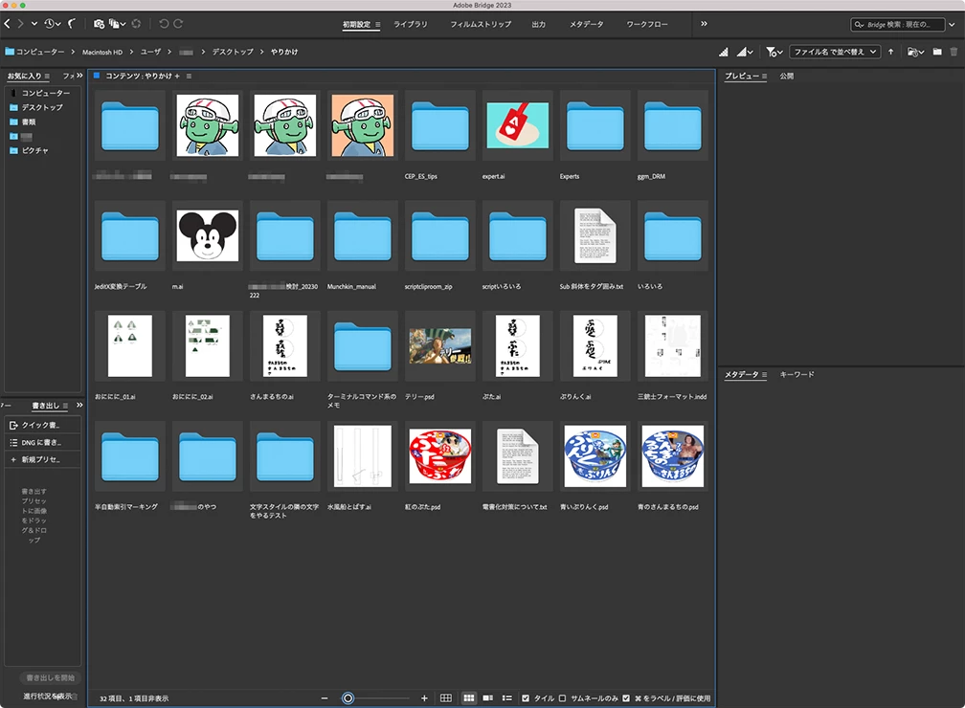Switch to the 公開 tab
Image resolution: width=965 pixels, height=708 pixels.
787,77
